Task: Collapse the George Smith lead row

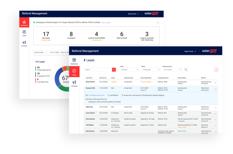Action: click(216, 89)
